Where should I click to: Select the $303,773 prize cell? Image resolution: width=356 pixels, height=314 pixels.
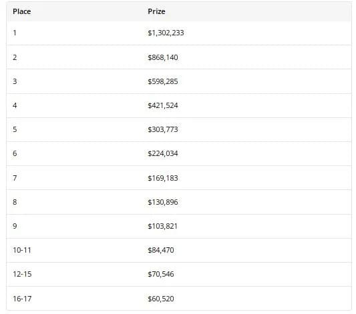coord(163,129)
